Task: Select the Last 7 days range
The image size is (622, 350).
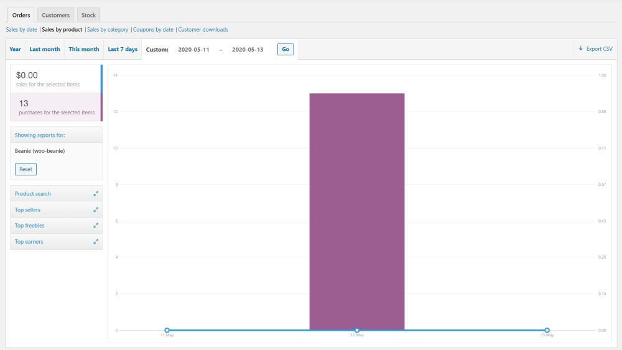Action: coord(123,49)
